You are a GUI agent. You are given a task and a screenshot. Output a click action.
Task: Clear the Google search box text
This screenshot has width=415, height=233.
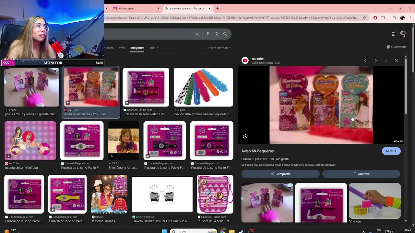197,34
